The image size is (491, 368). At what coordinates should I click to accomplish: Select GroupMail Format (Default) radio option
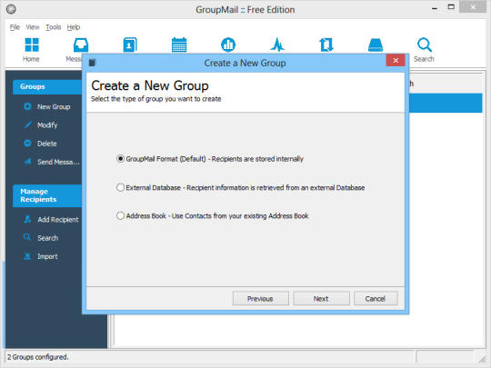coord(120,159)
